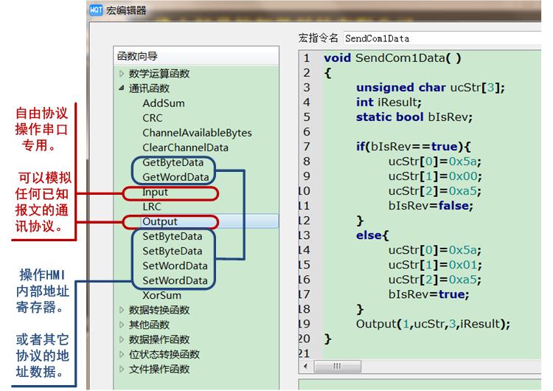This screenshot has width=553, height=391.
Task: Expand the 数据转换函数 category
Action: tap(122, 310)
